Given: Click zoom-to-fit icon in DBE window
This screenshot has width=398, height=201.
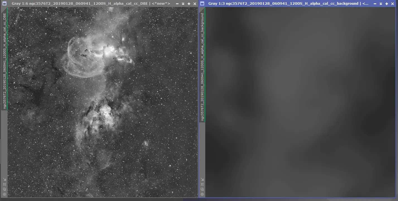Looking at the screenshot, I should click(4, 184).
